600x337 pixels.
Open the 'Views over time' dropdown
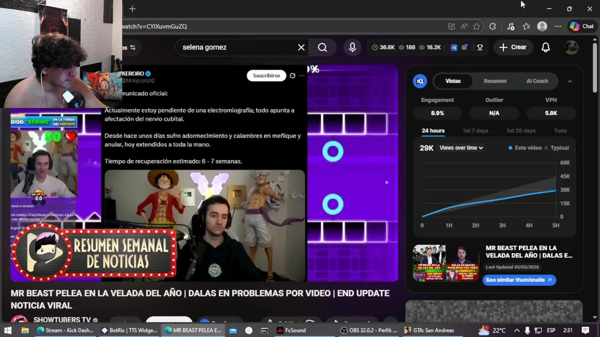click(461, 148)
